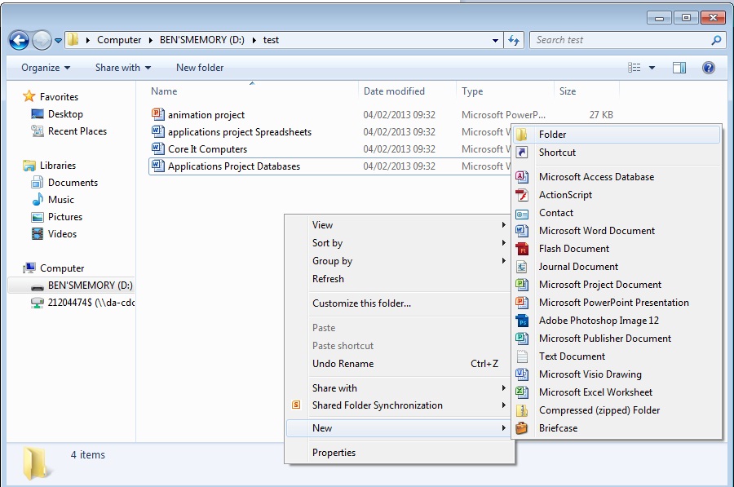
Task: Create a new Microsoft Word Document
Action: click(x=596, y=230)
